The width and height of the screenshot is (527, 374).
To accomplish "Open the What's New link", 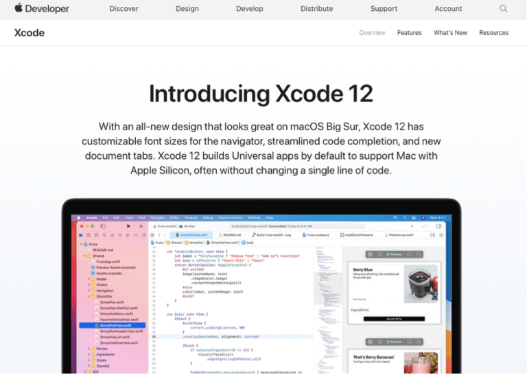I will 450,33.
